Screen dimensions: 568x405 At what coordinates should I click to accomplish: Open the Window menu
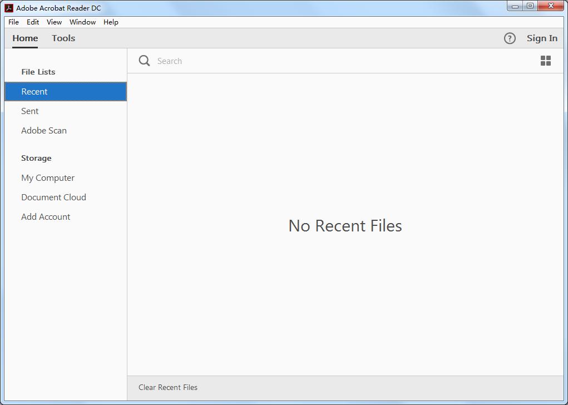(82, 22)
